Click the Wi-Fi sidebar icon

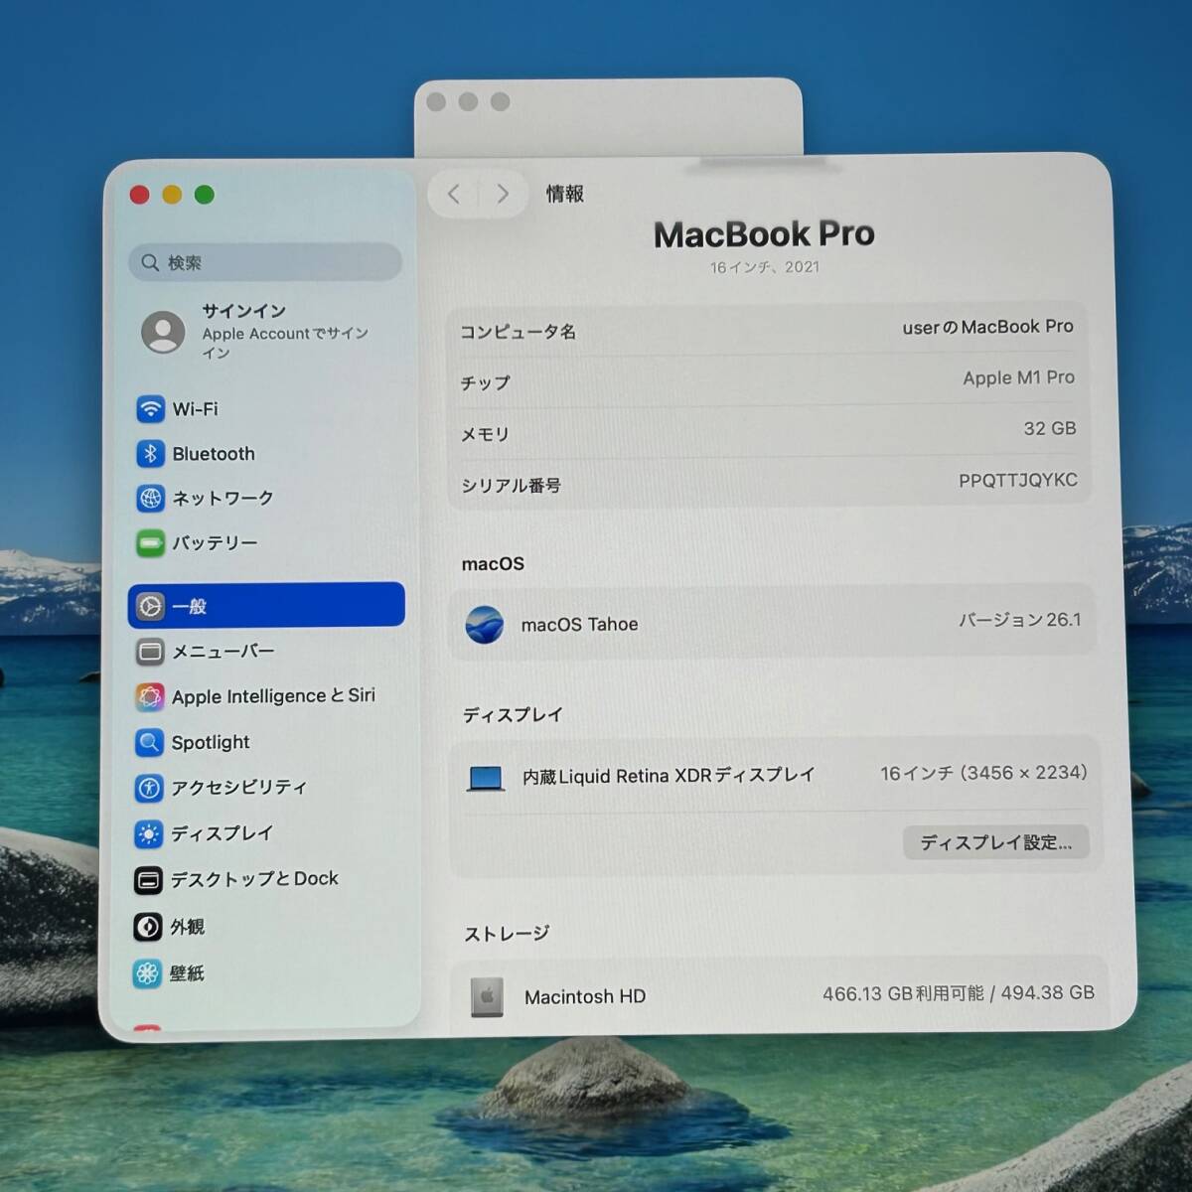pos(150,409)
